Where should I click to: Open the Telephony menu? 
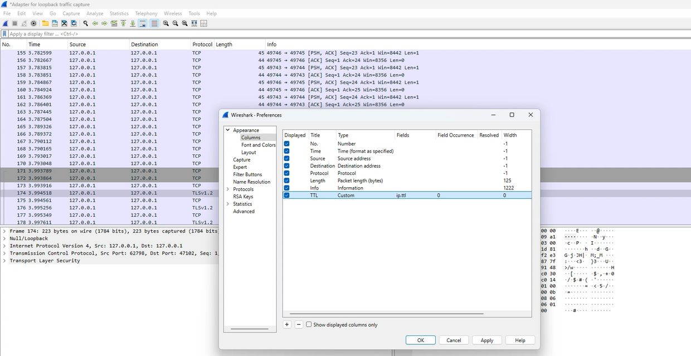click(146, 13)
